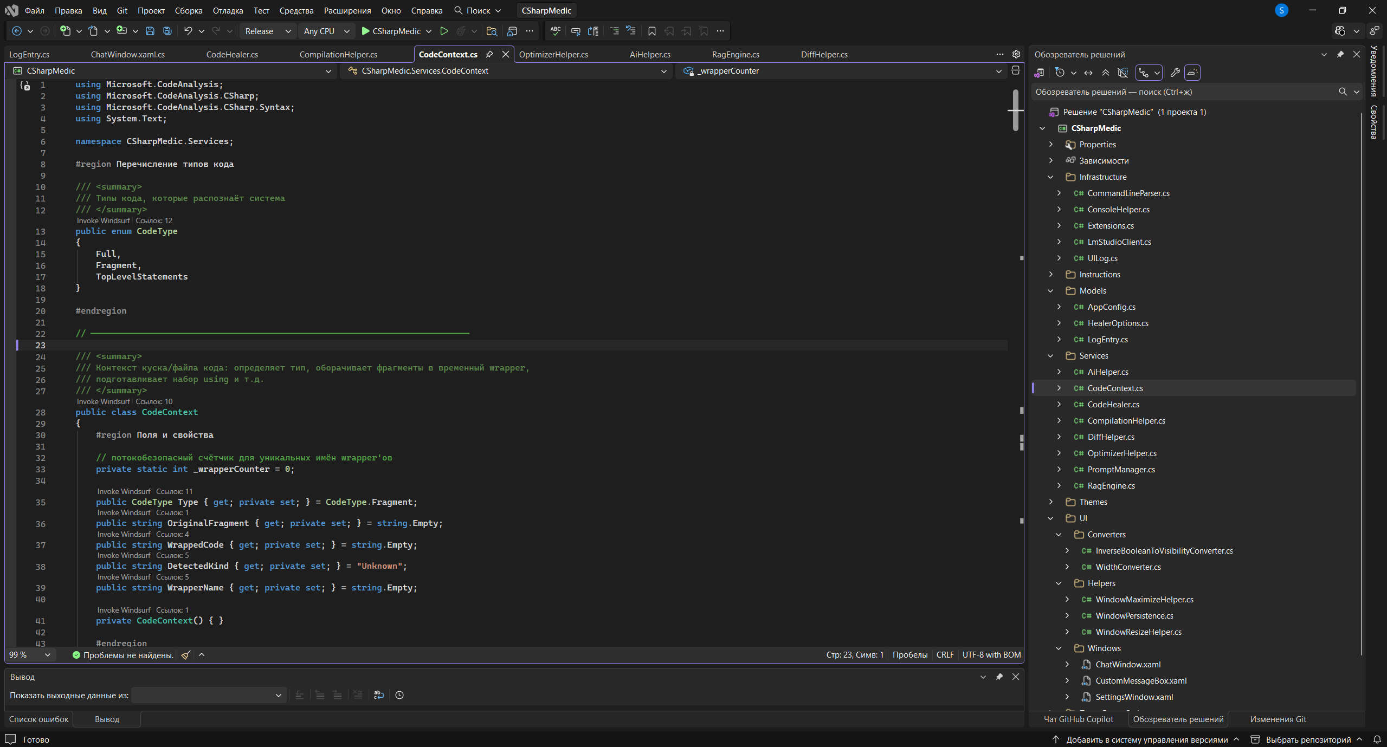Start without debugging using hollow play icon

point(444,31)
